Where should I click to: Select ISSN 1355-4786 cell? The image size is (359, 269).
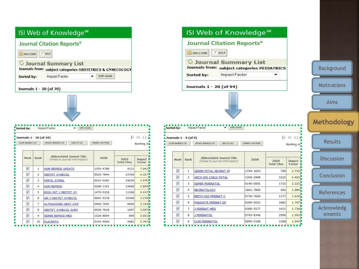pos(102,168)
